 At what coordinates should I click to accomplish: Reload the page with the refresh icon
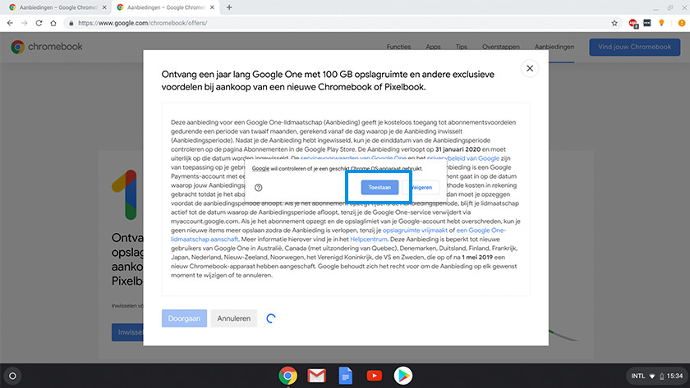(39, 23)
